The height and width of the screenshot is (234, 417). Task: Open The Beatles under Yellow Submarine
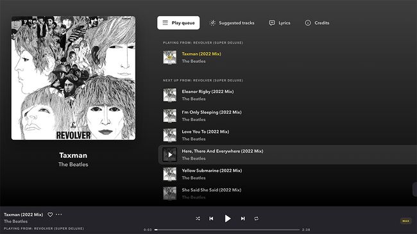(194, 178)
